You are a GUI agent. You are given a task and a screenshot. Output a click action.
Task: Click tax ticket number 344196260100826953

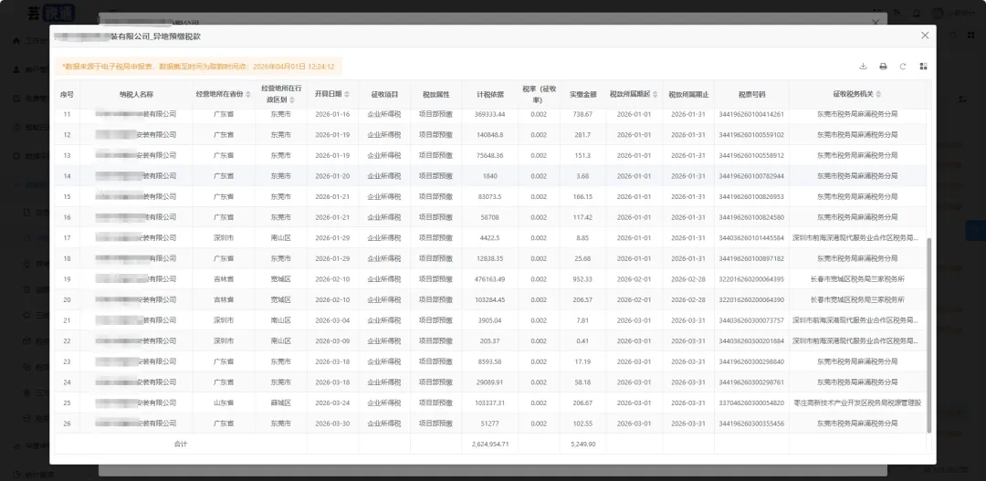pos(751,197)
